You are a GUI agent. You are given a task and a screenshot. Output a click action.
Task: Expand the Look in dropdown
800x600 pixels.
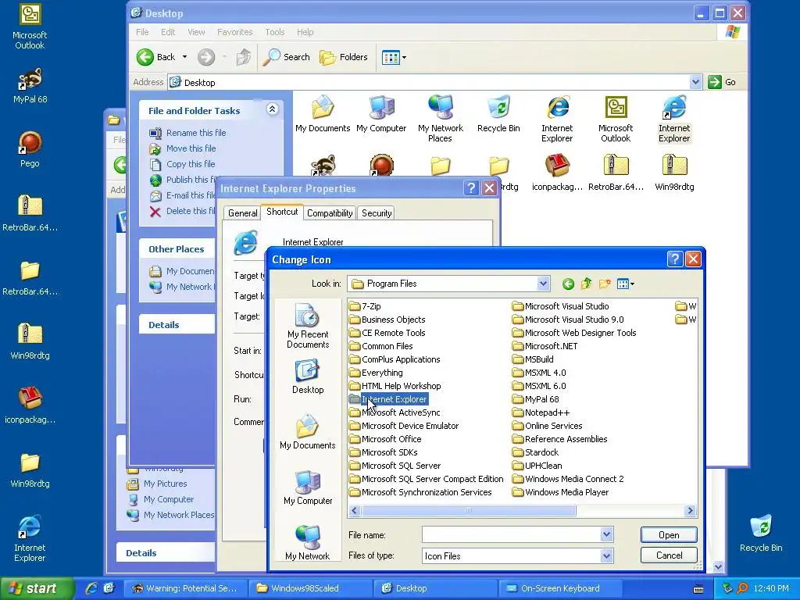point(543,284)
